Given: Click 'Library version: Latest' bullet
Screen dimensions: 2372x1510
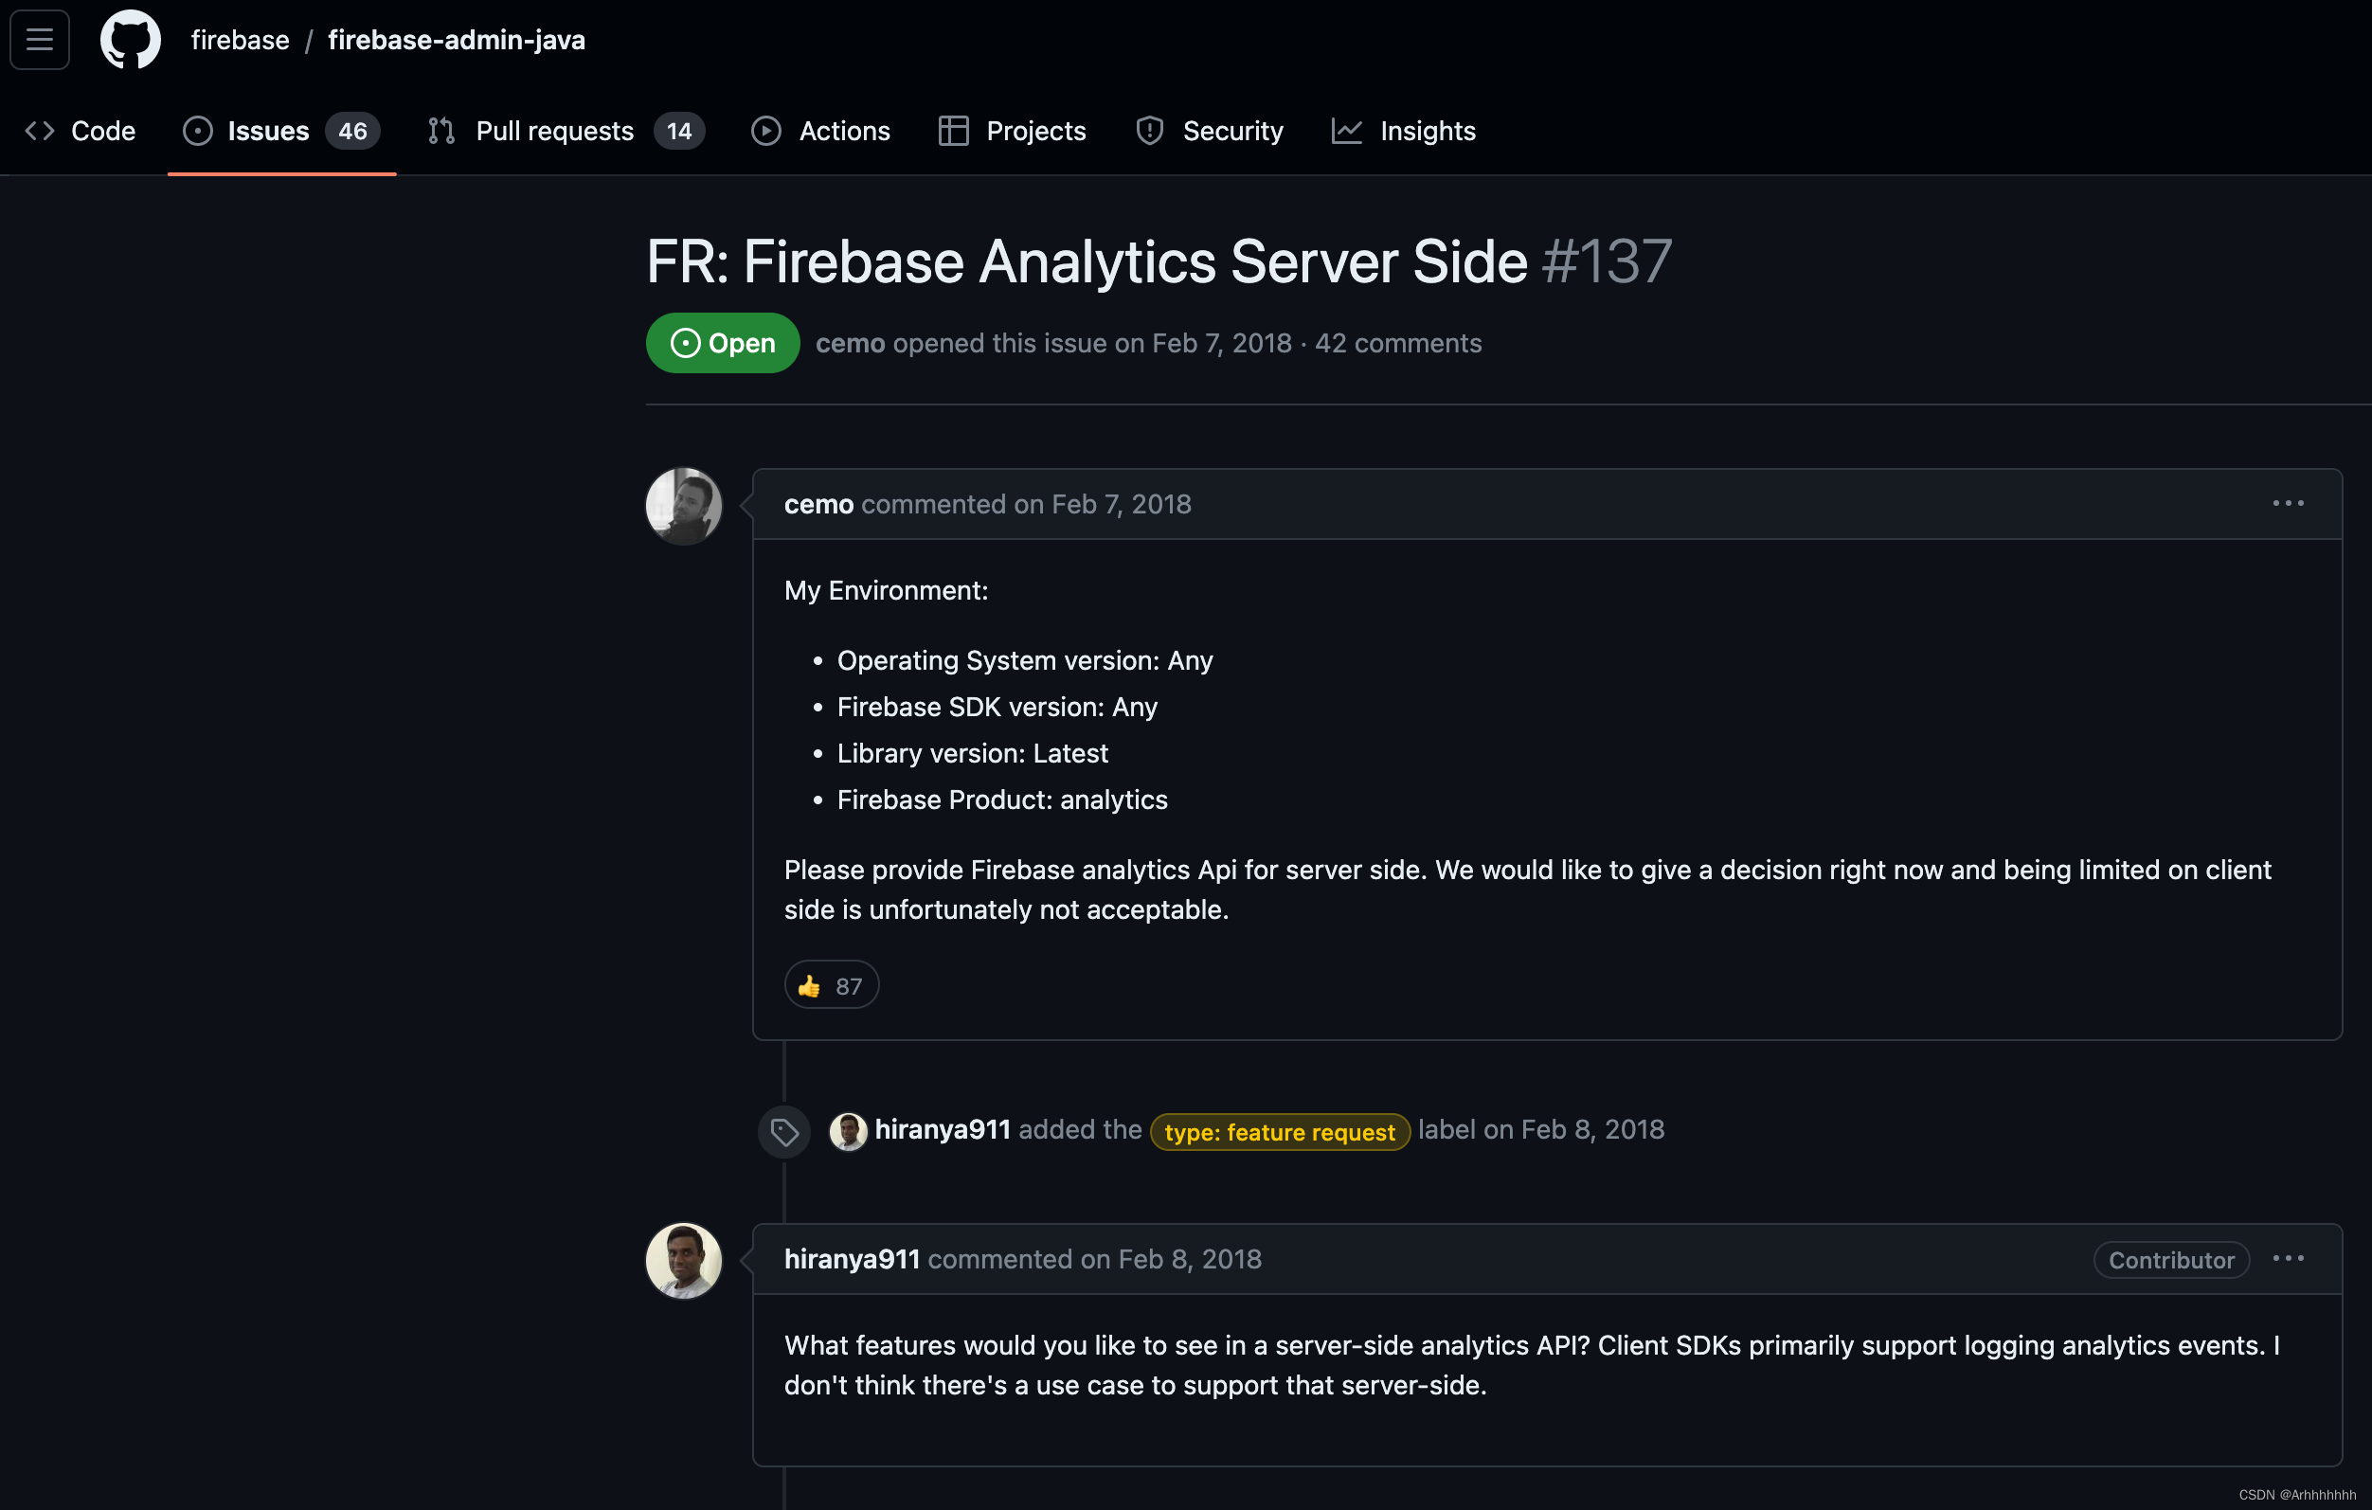Looking at the screenshot, I should (x=972, y=753).
